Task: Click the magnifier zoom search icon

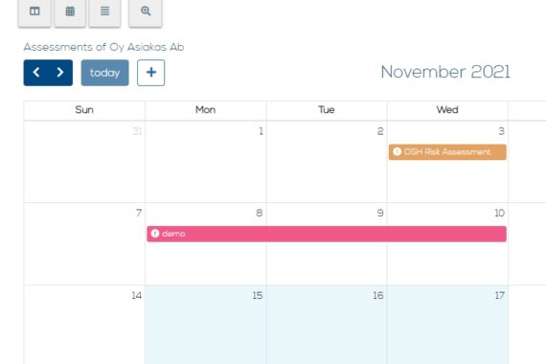Action: (x=146, y=12)
